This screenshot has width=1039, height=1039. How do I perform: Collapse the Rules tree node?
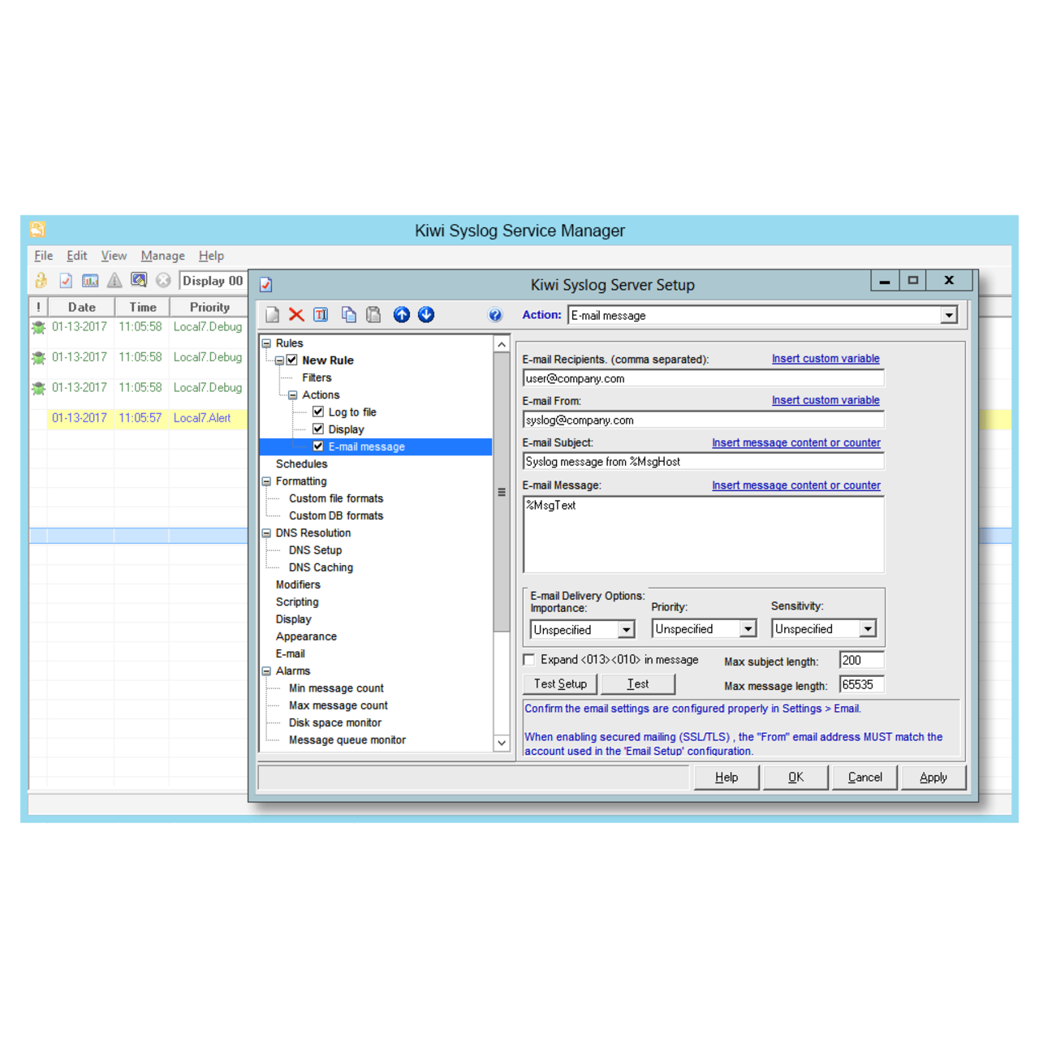click(x=265, y=343)
